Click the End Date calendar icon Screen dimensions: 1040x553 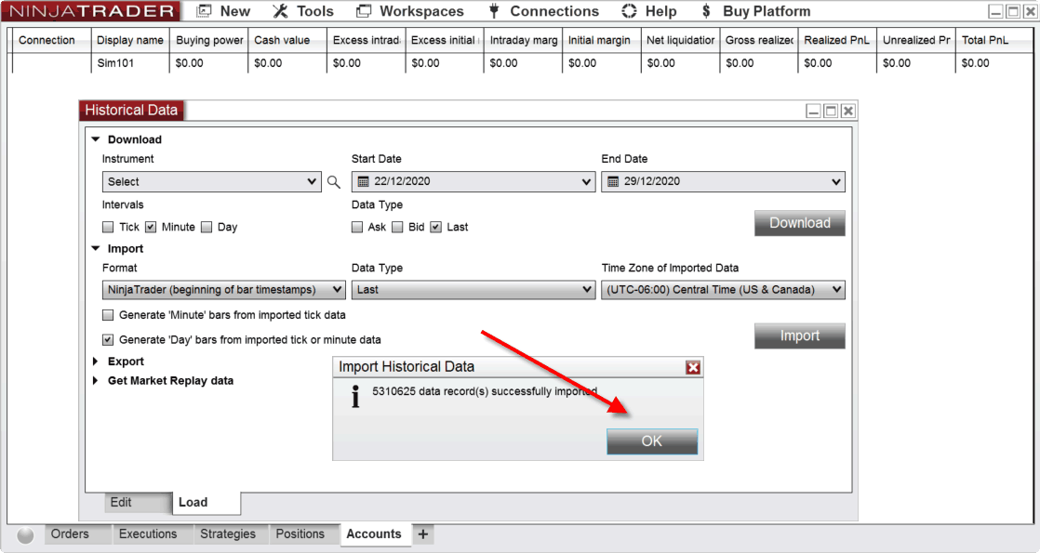[613, 181]
